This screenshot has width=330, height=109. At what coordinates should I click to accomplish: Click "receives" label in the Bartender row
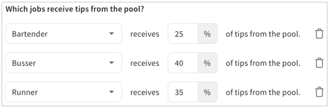[x=145, y=34]
